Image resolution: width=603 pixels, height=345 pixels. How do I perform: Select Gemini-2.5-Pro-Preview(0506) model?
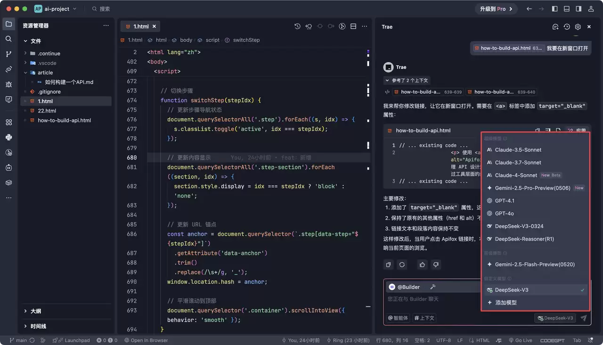[536, 188]
